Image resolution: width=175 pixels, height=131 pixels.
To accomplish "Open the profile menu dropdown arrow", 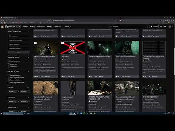I will point(172,27).
